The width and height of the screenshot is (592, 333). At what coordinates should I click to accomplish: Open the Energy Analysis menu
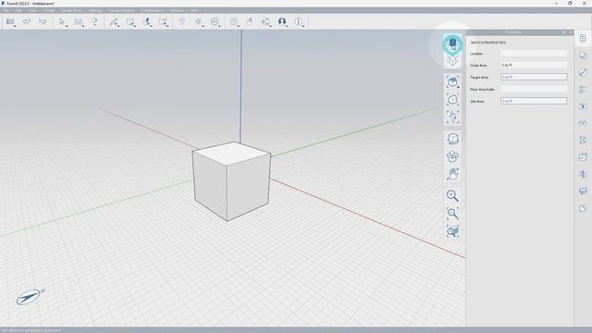[x=121, y=10]
